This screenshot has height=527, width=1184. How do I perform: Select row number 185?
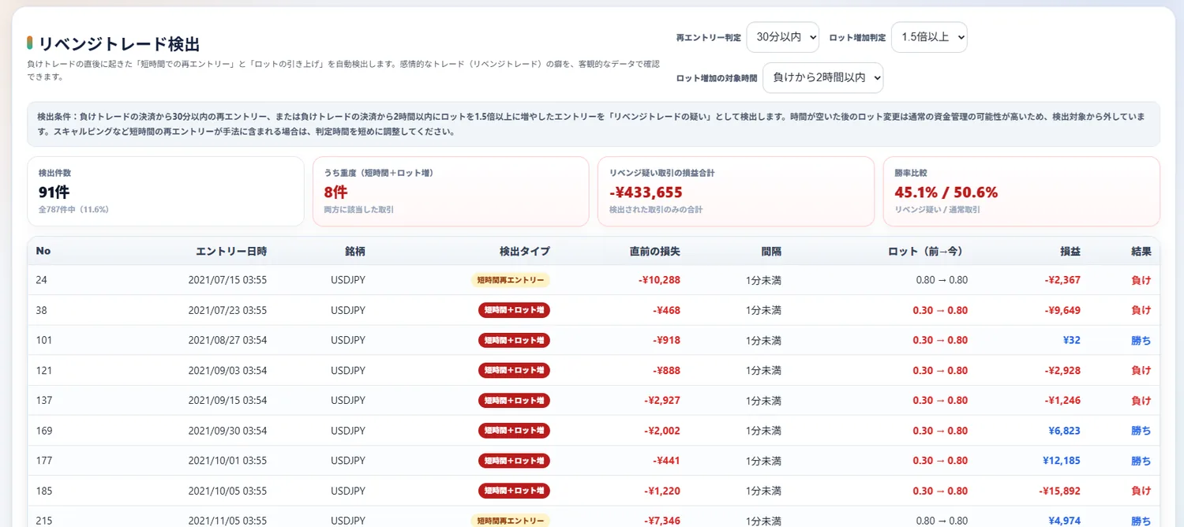[44, 491]
